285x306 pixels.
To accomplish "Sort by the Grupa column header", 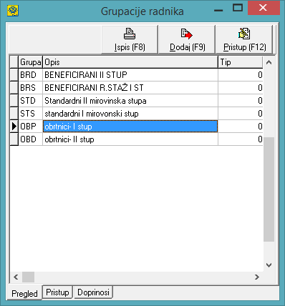I will (31, 62).
